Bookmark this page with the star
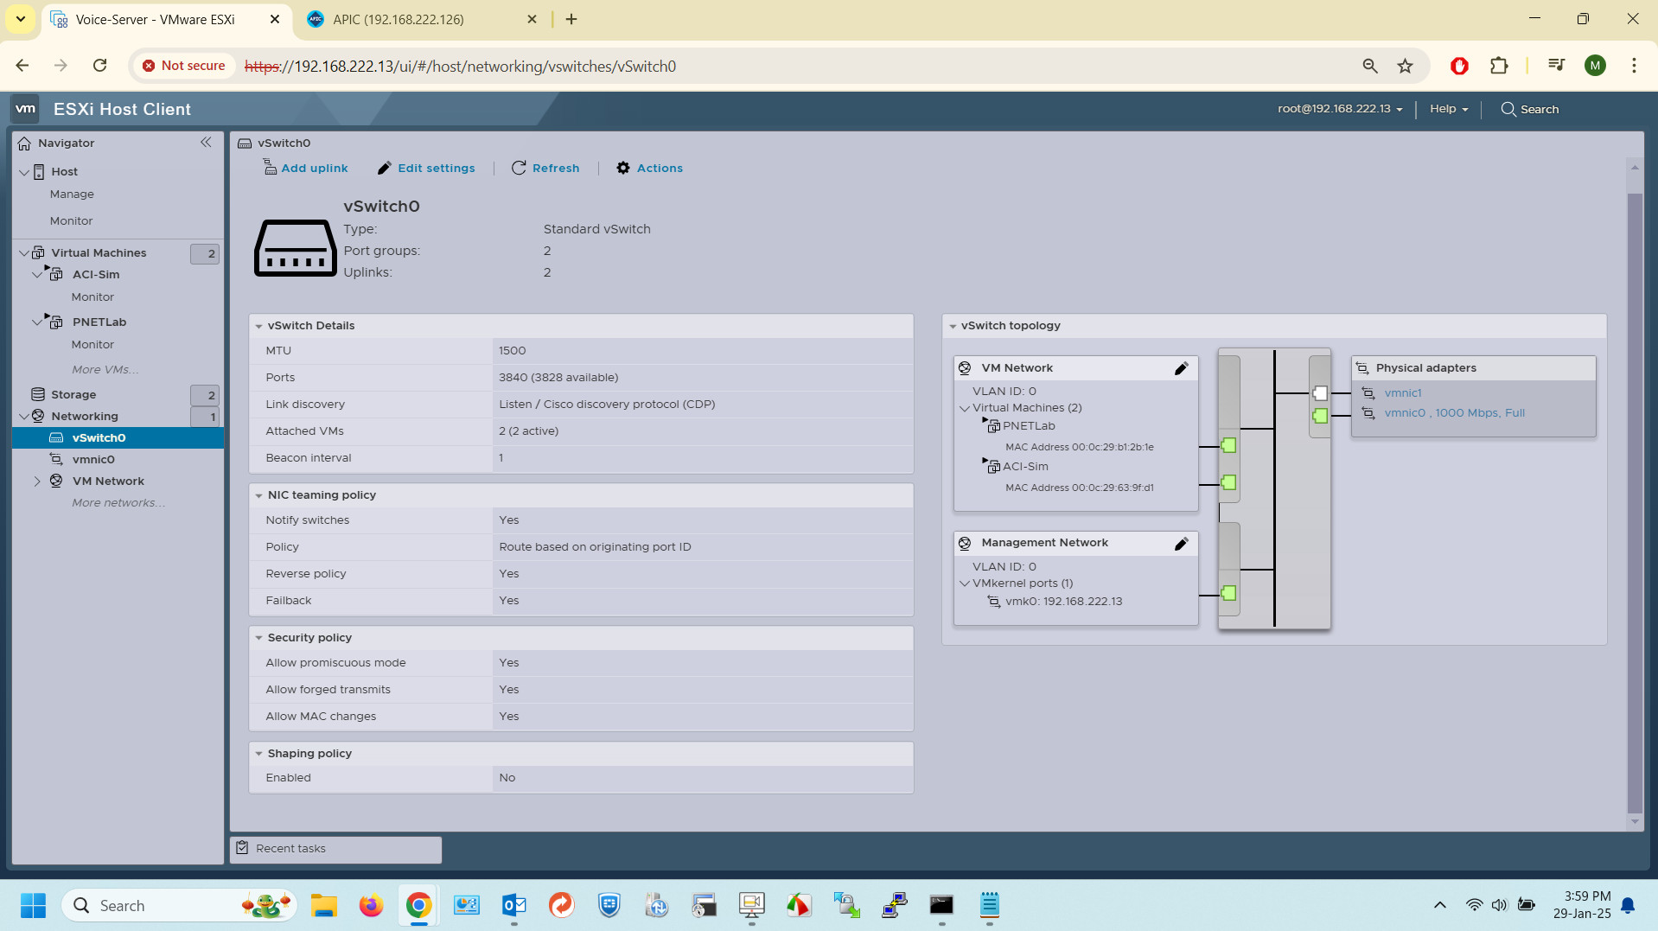Viewport: 1658px width, 931px height. pyautogui.click(x=1406, y=66)
